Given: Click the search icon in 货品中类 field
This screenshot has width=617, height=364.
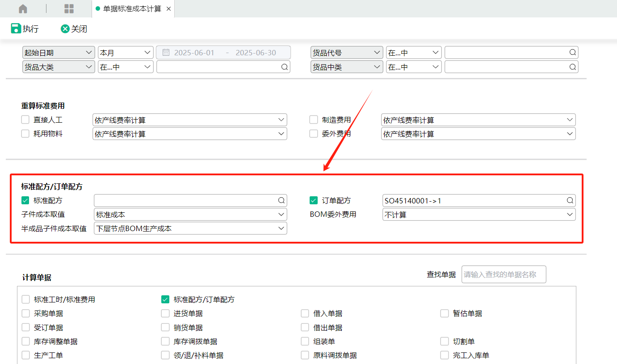Looking at the screenshot, I should [572, 67].
